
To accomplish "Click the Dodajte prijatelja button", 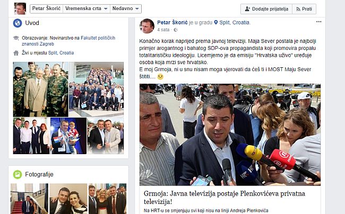I will click(x=266, y=9).
